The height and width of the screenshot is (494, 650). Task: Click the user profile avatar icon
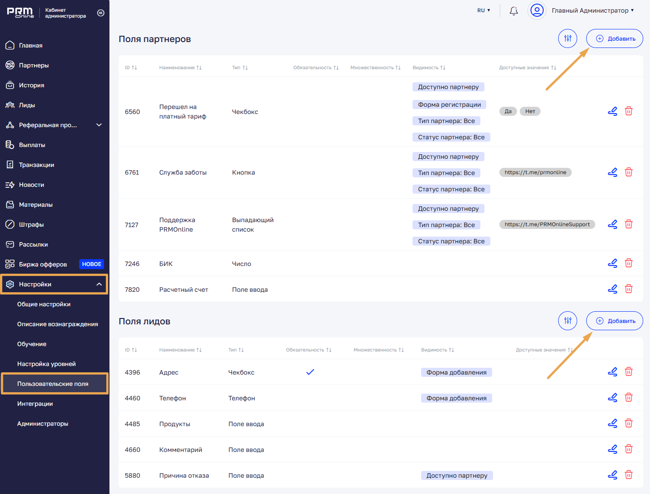pyautogui.click(x=537, y=10)
